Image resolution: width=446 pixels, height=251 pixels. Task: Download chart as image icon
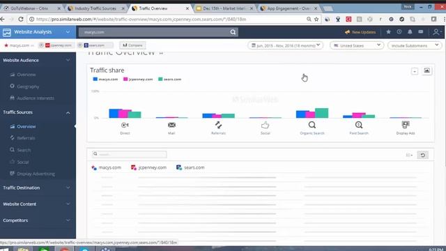coord(426,70)
